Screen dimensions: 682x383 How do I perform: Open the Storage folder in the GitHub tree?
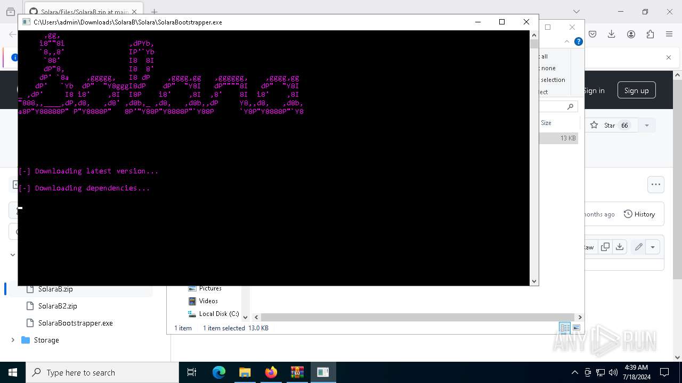pos(46,340)
